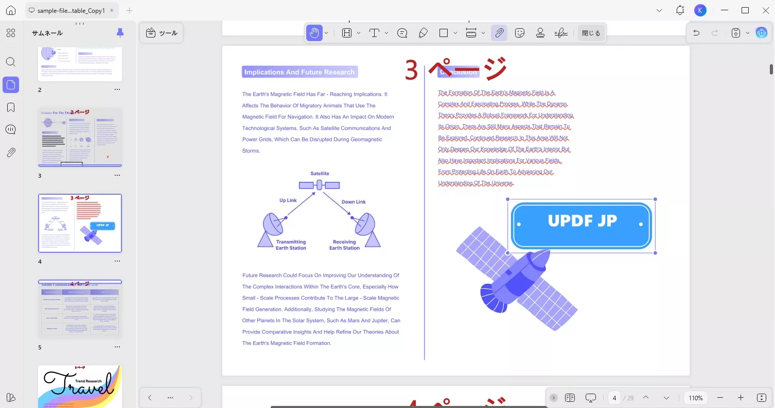
Task: Open the tab list dropdown
Action: [x=660, y=10]
